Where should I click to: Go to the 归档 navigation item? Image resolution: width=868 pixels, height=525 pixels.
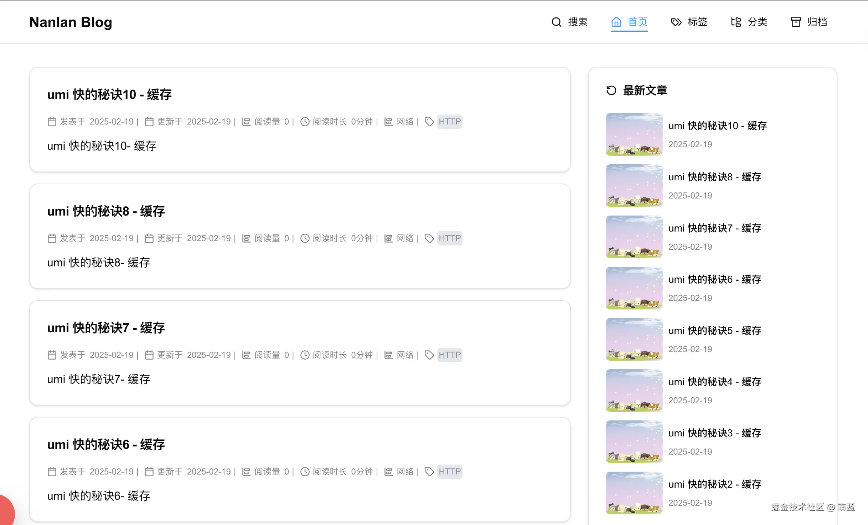click(817, 22)
